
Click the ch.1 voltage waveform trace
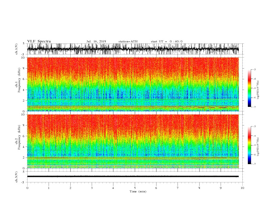133,49
